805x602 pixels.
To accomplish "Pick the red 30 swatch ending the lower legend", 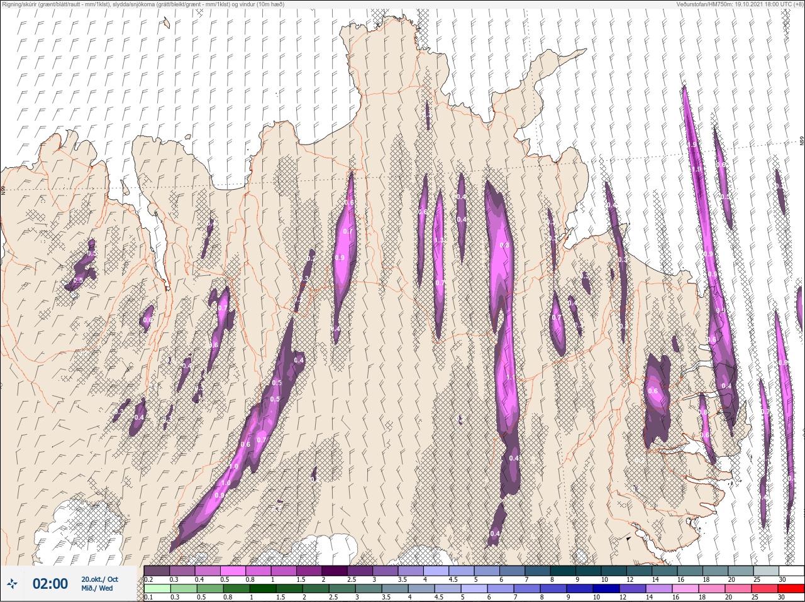I will 791,589.
